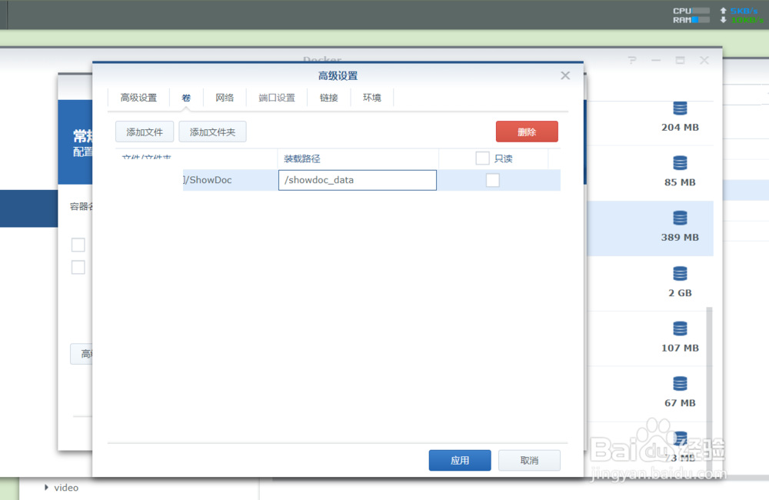Maximize the Docker window
This screenshot has width=769, height=500.
pyautogui.click(x=680, y=60)
